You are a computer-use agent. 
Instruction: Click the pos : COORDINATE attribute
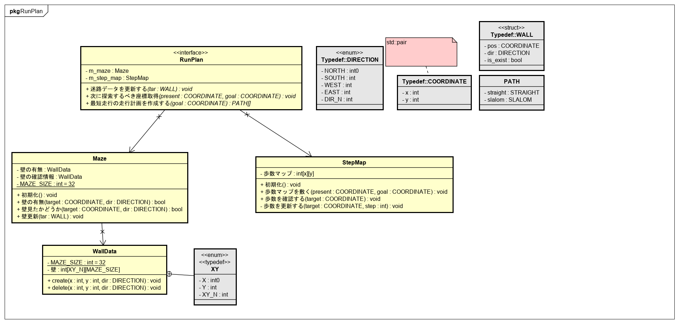[x=512, y=46]
